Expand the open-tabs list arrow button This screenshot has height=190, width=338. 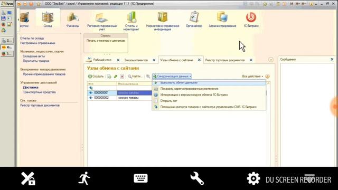pos(271,60)
